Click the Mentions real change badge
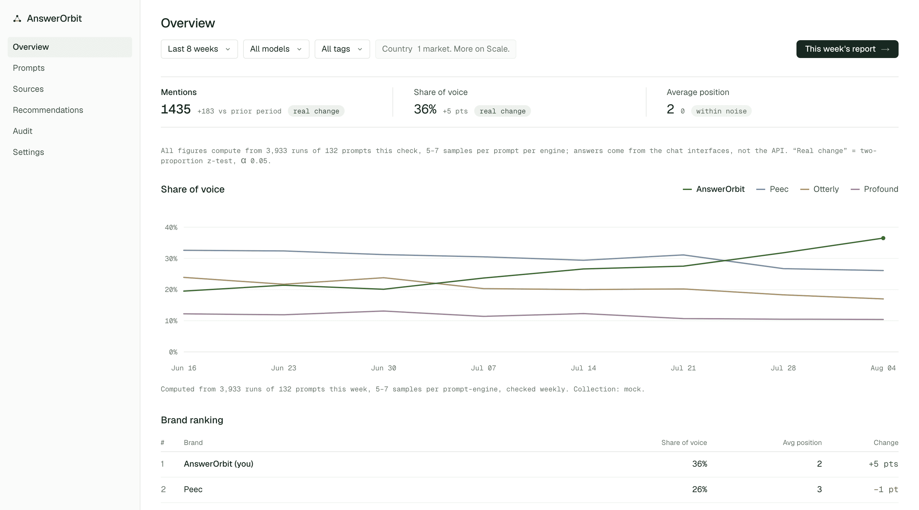The width and height of the screenshot is (919, 510). (316, 111)
